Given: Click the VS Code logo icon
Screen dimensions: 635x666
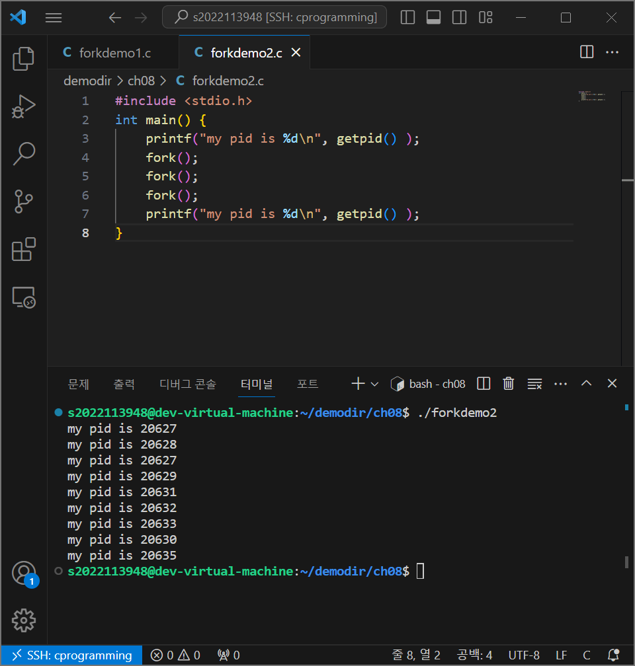Looking at the screenshot, I should coord(19,17).
